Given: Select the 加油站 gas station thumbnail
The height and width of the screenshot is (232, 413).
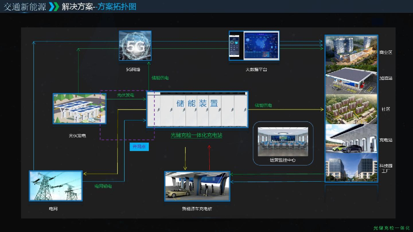Looking at the screenshot, I should 349,79.
